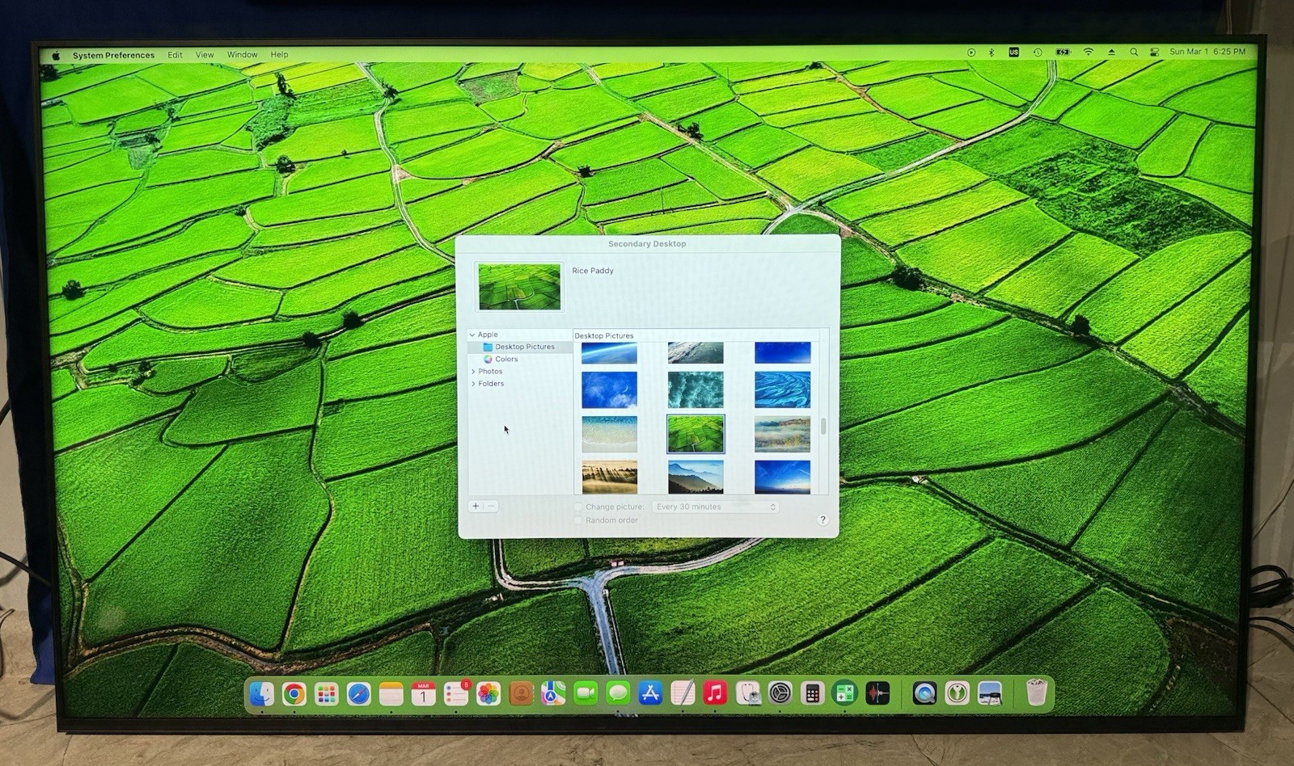Open the Trash in the Dock
This screenshot has height=766, width=1294.
point(1036,693)
